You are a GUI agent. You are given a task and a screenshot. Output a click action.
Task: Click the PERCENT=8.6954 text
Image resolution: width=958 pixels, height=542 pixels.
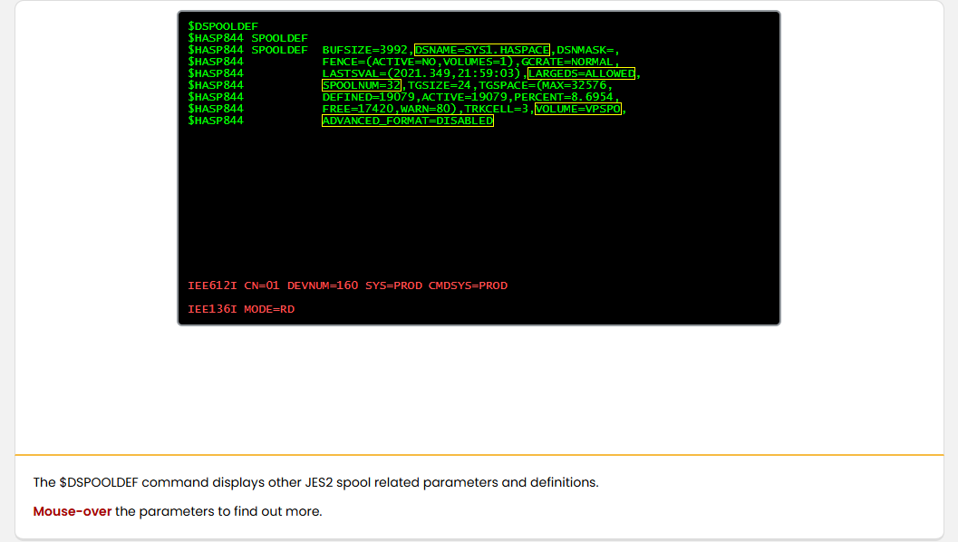point(564,97)
